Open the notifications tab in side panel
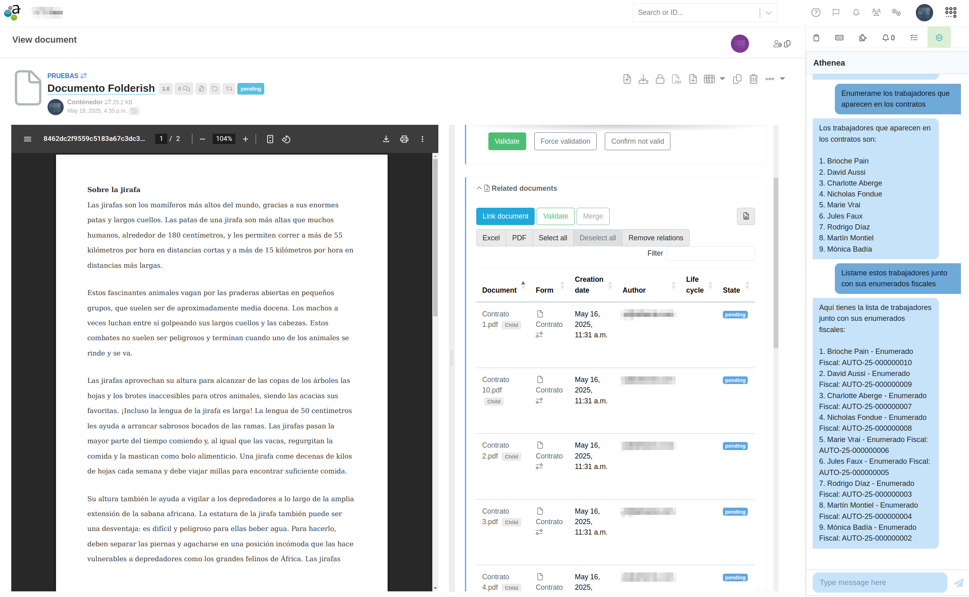 pyautogui.click(x=888, y=37)
